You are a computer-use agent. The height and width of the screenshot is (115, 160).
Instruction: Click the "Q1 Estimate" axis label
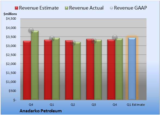click(136, 105)
